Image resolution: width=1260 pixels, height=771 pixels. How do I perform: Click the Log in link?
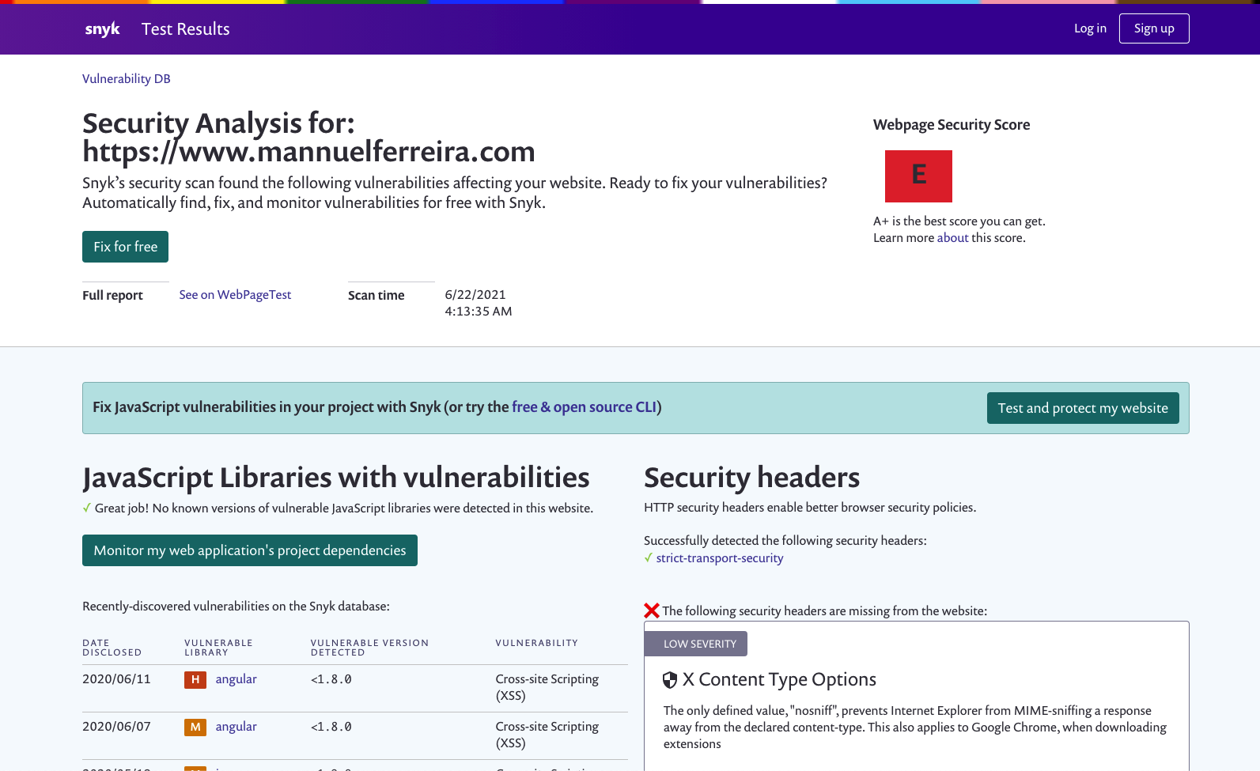(x=1090, y=28)
